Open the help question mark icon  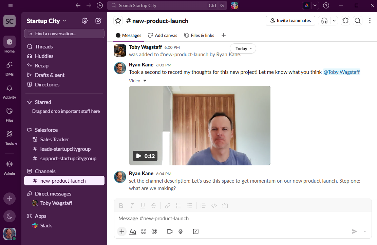(326, 5)
